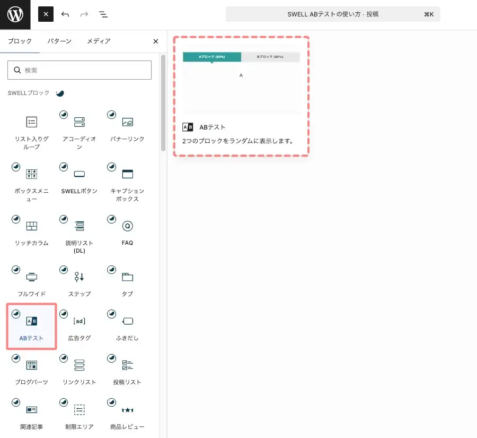Switch to the パターン tab

(x=59, y=41)
